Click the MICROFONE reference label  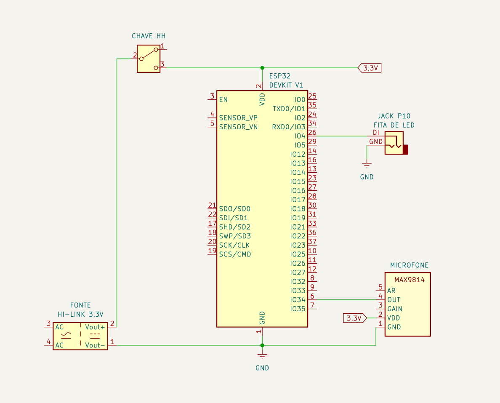tap(409, 265)
